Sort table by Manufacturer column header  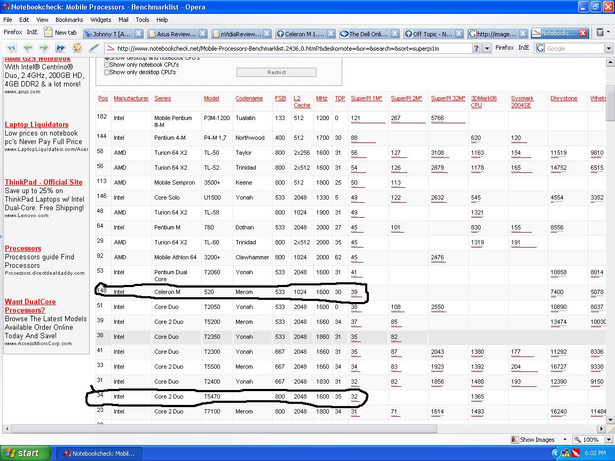tap(131, 98)
